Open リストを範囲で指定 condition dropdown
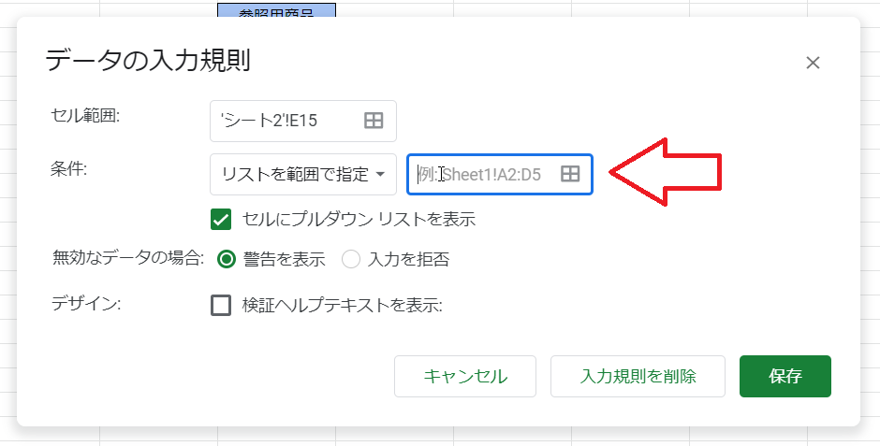 [x=303, y=174]
